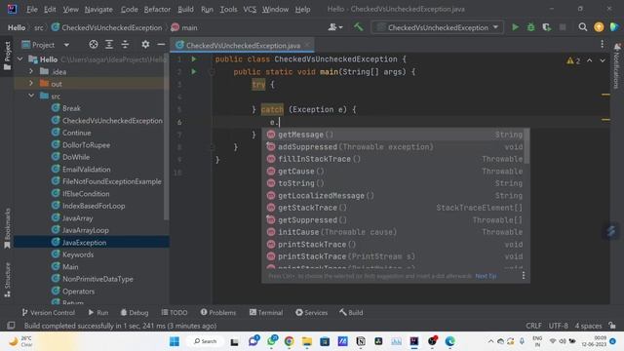624x351 pixels.
Task: Click the 4 spaces indent setting
Action: (x=588, y=326)
